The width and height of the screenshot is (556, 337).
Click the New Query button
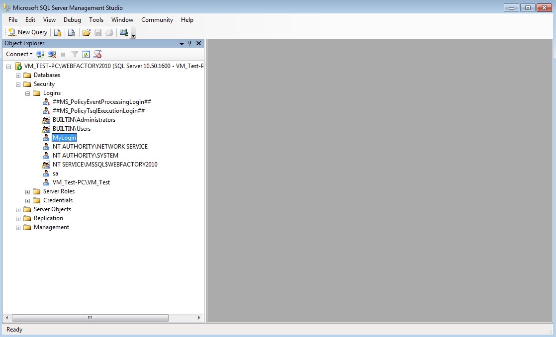point(27,32)
